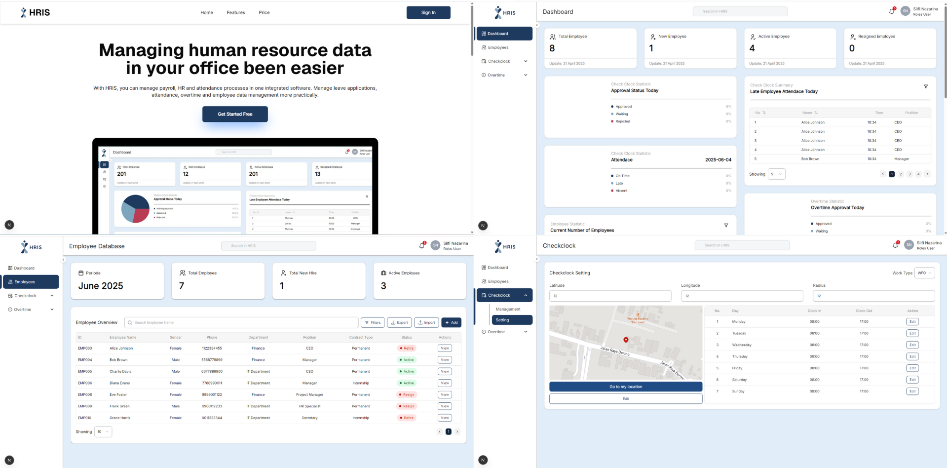Open the Work Type WFO dropdown
This screenshot has width=947, height=468.
pos(924,273)
